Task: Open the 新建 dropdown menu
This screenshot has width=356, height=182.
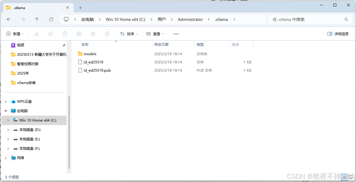Action: (x=15, y=34)
